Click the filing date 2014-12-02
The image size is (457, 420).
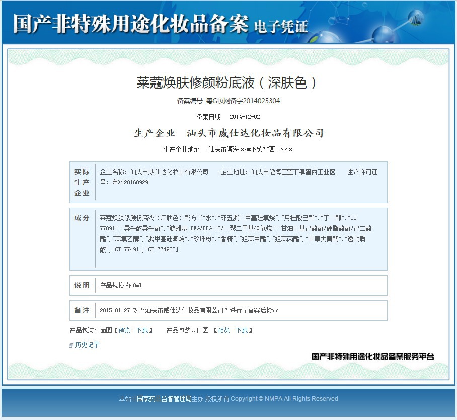point(245,117)
